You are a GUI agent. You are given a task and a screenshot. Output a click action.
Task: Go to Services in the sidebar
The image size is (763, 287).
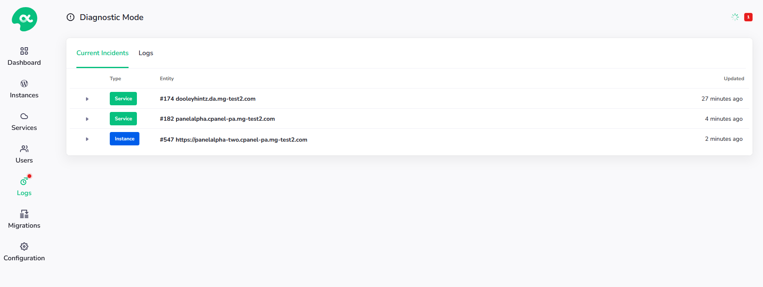[24, 128]
